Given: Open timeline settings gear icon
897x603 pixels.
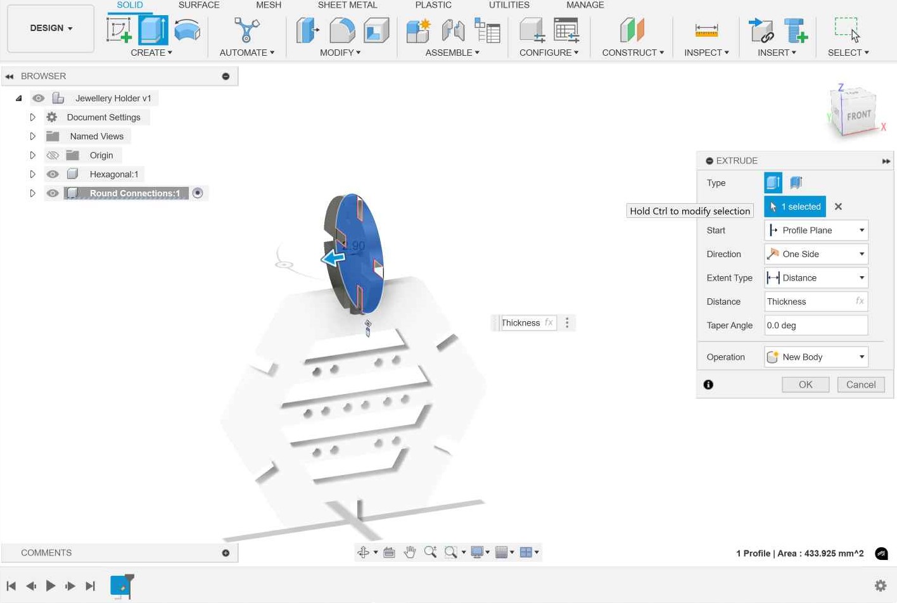Looking at the screenshot, I should coord(881,585).
